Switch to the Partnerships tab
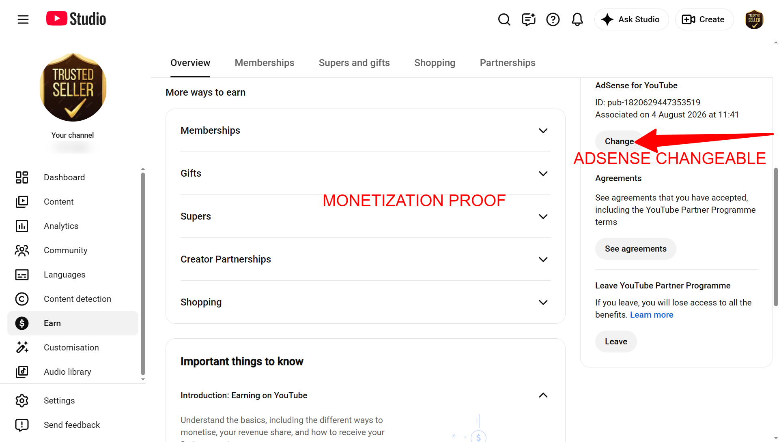Viewport: 779px width, 442px height. [x=508, y=63]
